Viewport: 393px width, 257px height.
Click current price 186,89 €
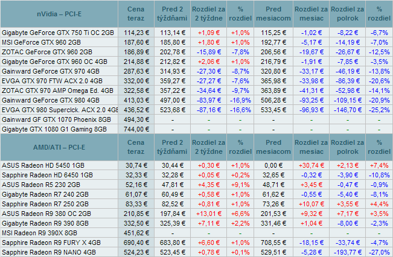coord(136,52)
